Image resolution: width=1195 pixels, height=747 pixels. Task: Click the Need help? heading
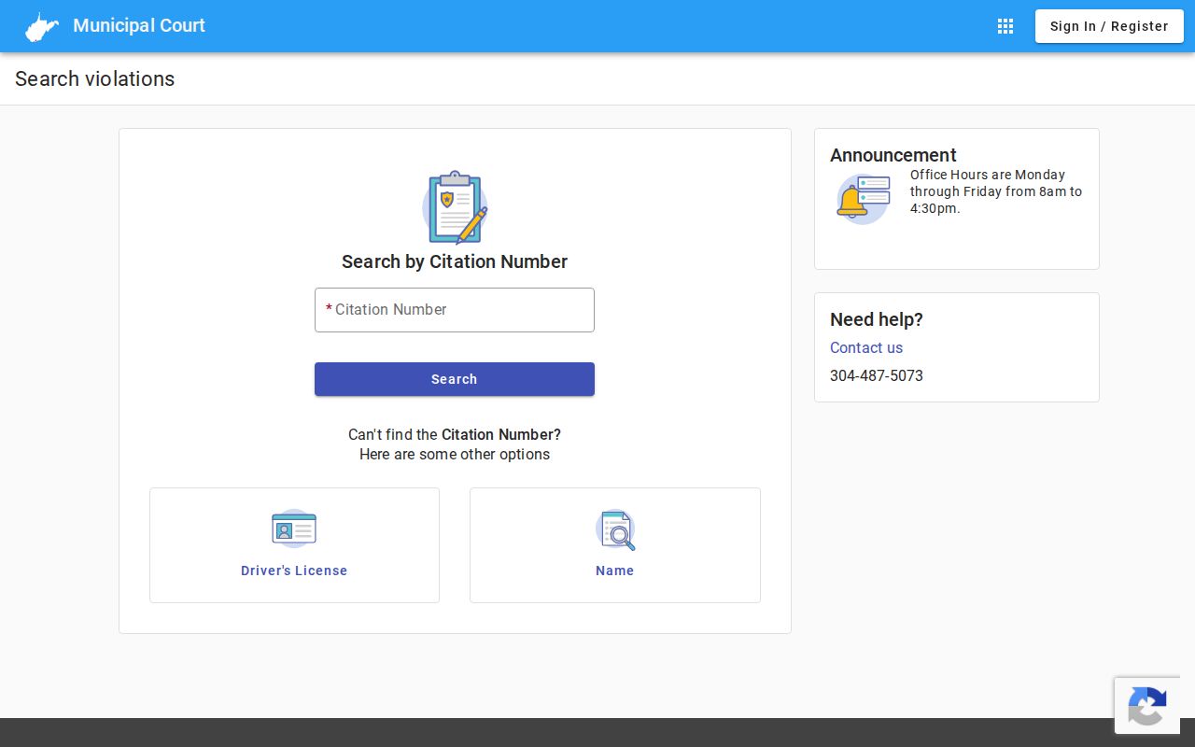[877, 319]
